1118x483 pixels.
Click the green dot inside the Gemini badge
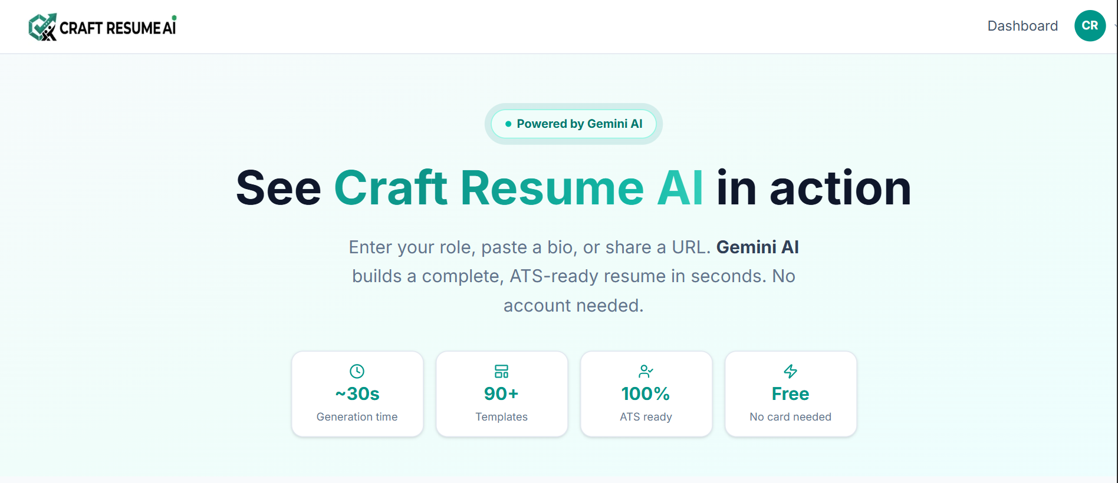(508, 124)
